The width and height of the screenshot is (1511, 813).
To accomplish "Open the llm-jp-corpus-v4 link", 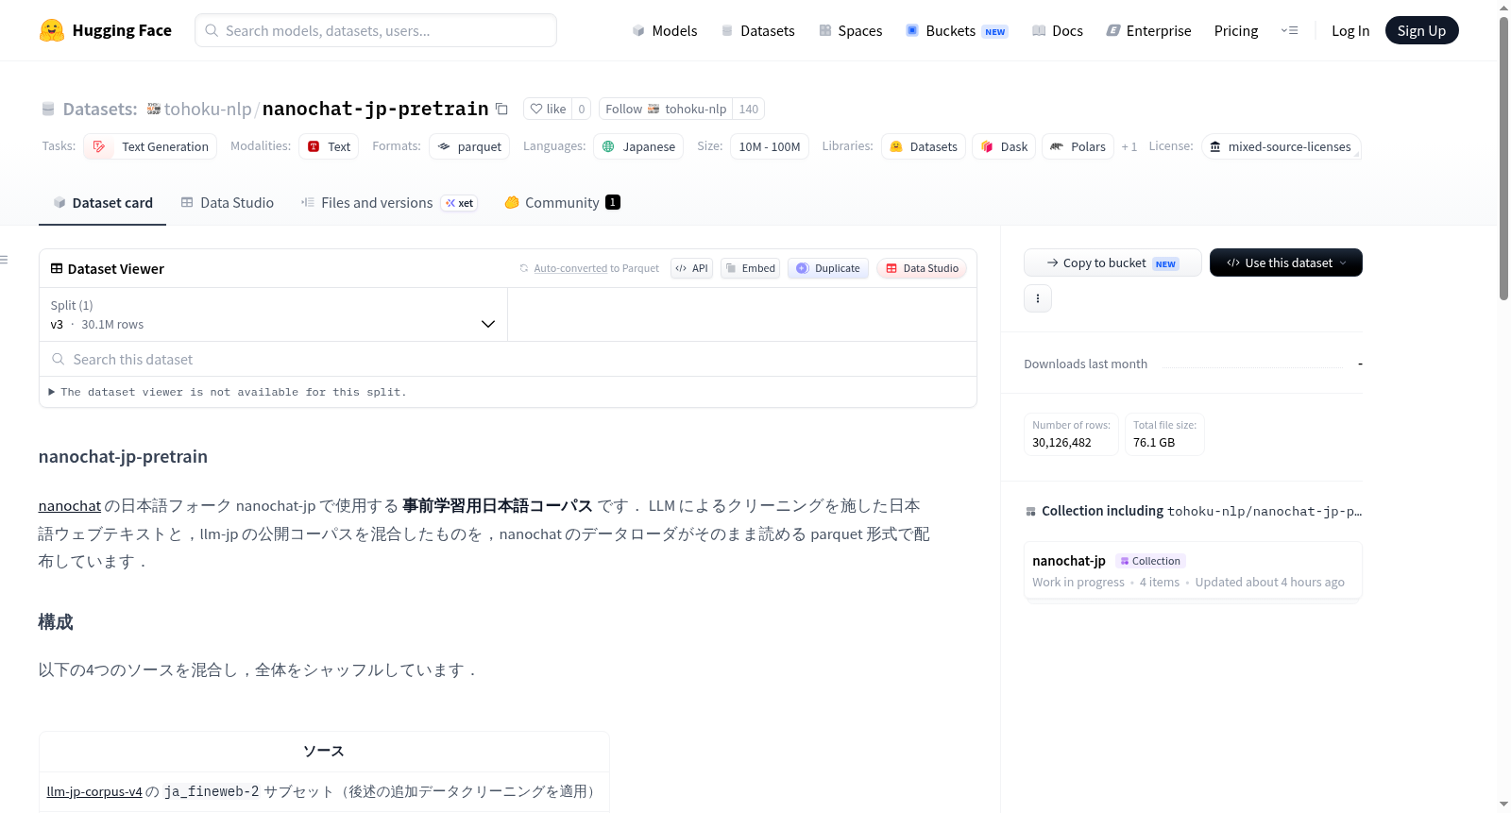I will pyautogui.click(x=94, y=791).
